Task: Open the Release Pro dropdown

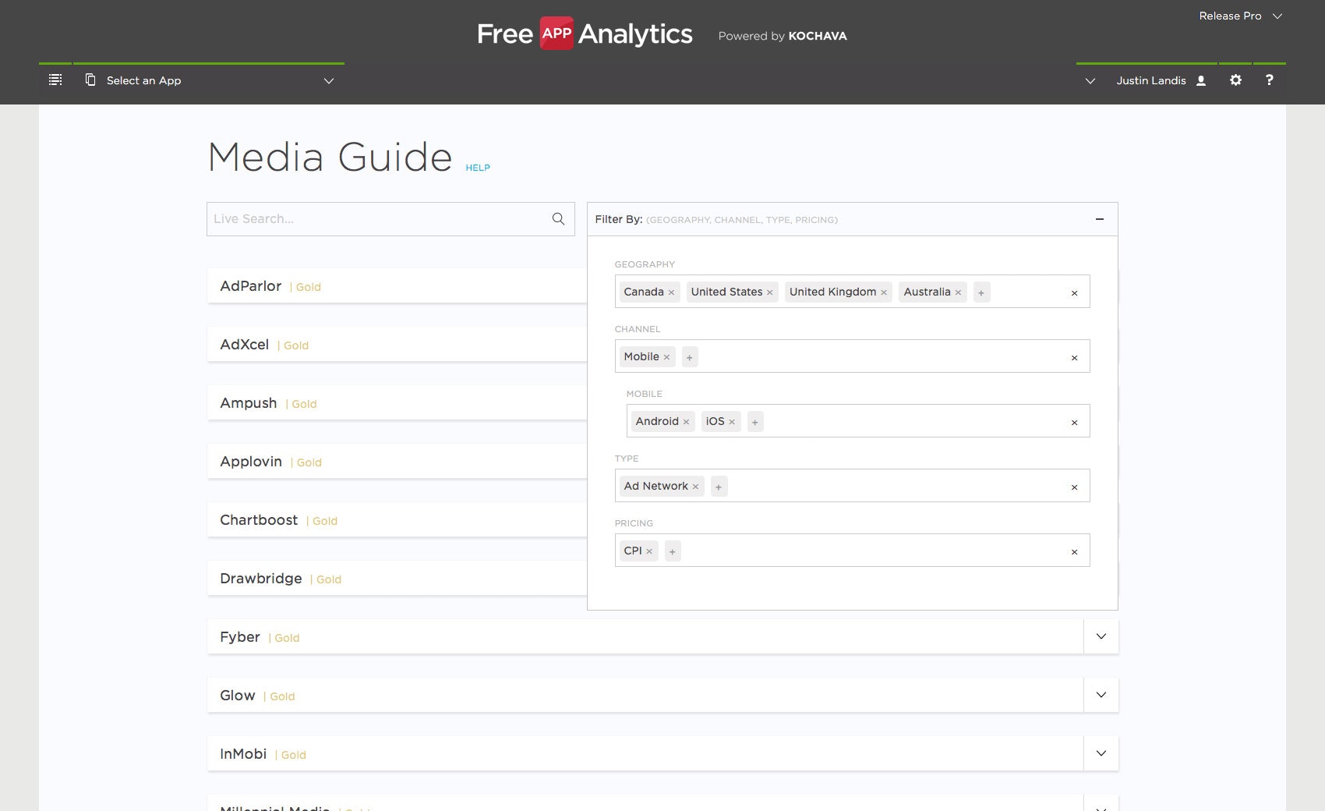Action: click(1240, 16)
